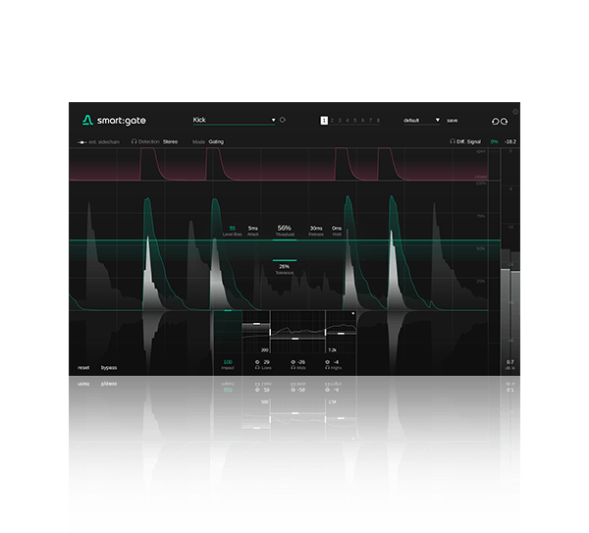The height and width of the screenshot is (533, 589).
Task: Change Mode from Gating
Action: tap(216, 141)
